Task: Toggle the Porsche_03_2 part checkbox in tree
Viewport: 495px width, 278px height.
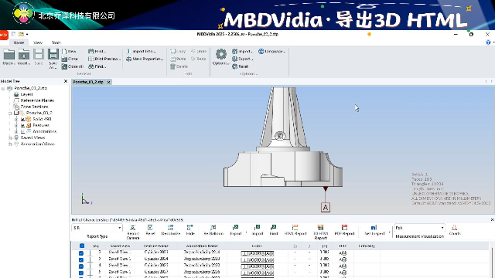Action: pyautogui.click(x=16, y=113)
